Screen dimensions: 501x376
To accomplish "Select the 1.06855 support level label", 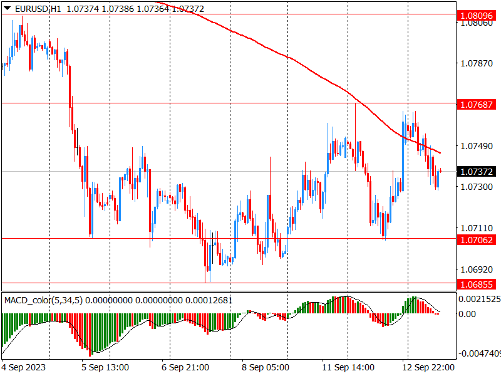I will click(477, 285).
